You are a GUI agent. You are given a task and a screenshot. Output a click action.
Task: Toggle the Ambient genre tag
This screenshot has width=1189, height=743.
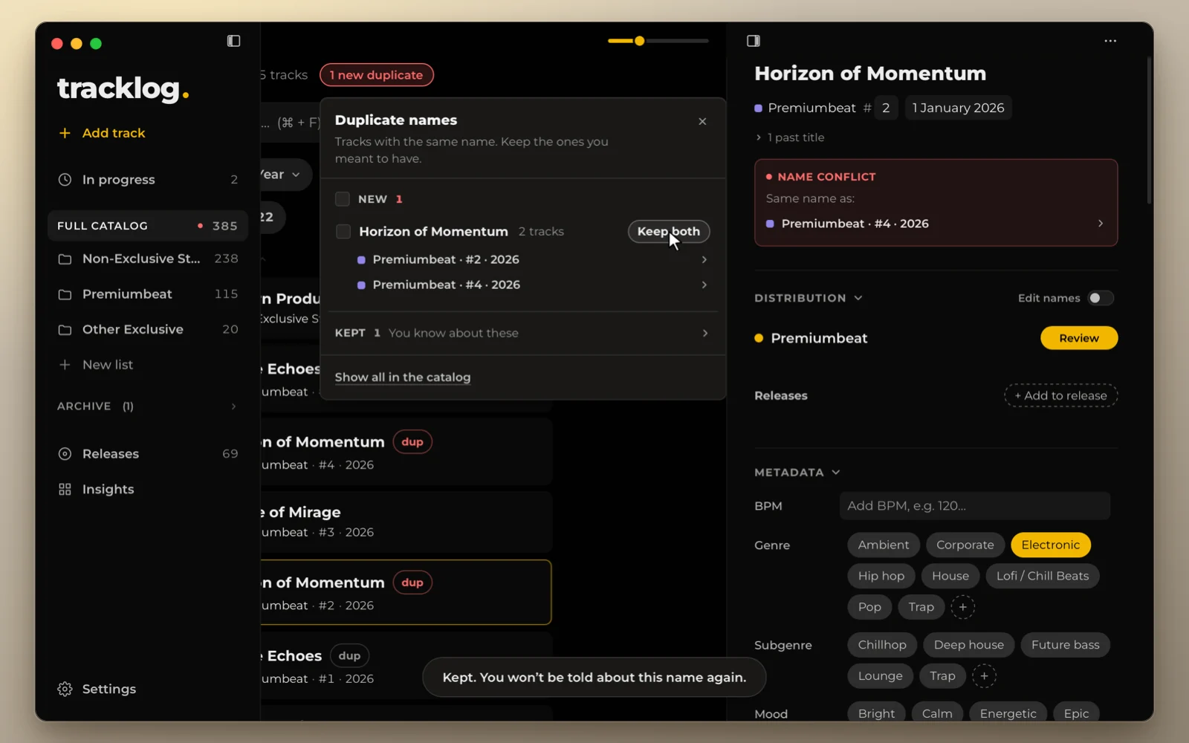(883, 545)
